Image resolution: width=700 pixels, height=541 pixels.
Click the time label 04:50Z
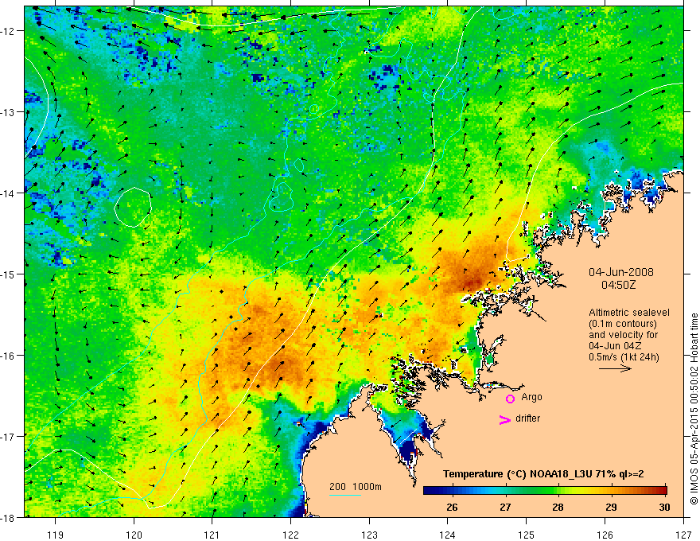click(x=618, y=285)
